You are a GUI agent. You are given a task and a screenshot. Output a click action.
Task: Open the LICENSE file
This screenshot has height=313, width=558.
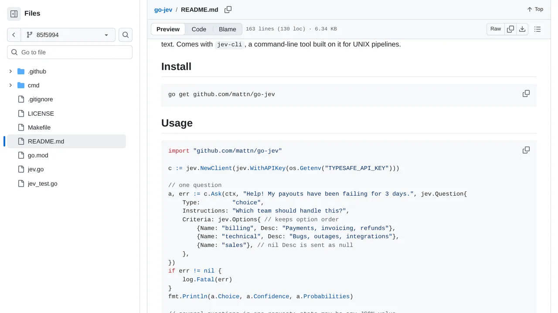point(41,113)
